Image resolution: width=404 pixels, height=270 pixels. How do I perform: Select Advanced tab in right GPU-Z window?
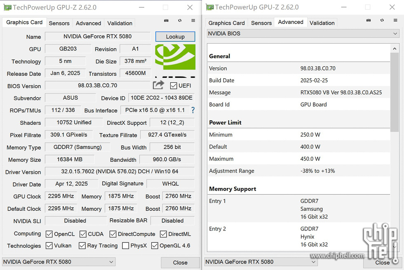(x=291, y=22)
